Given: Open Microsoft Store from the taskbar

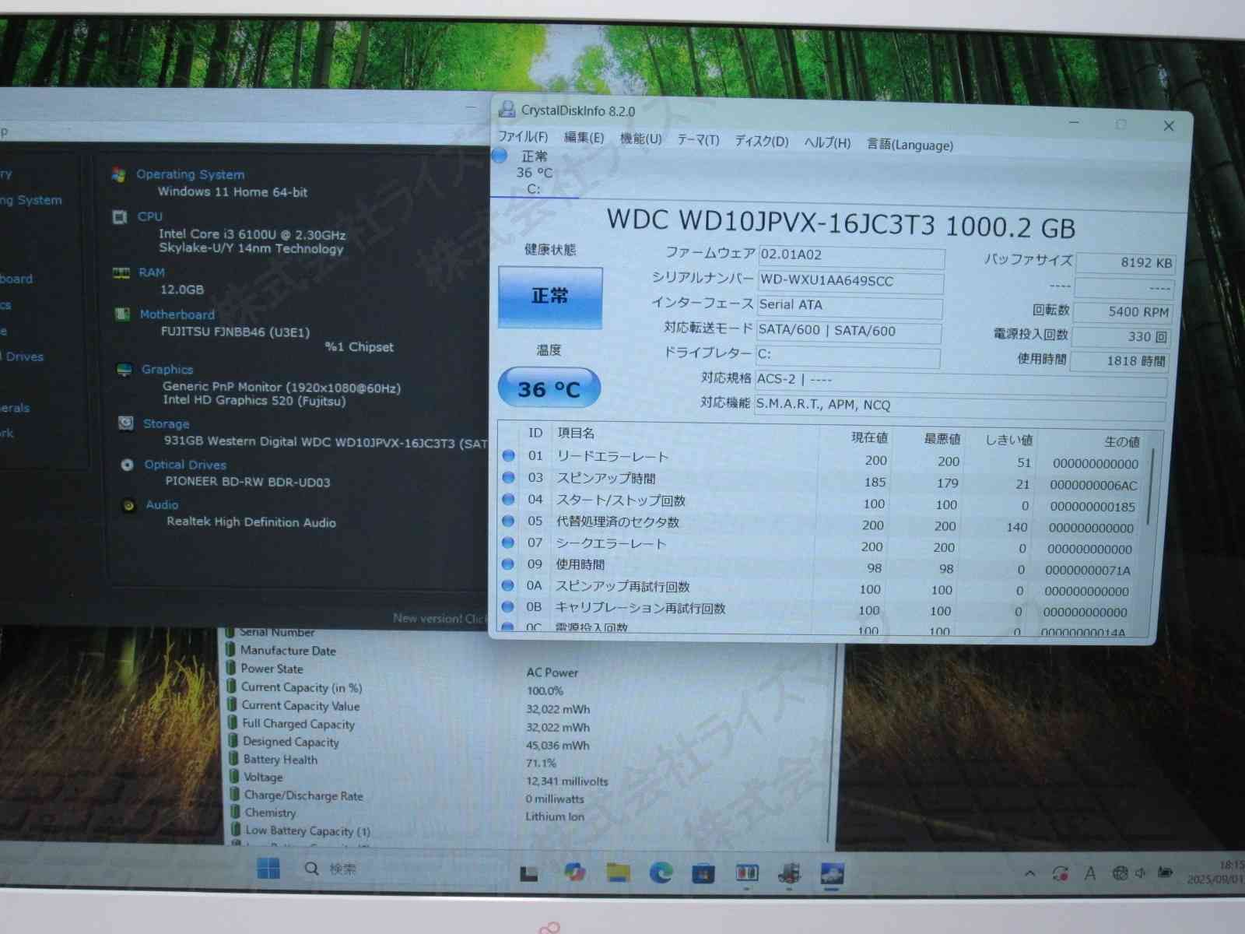Looking at the screenshot, I should [x=703, y=874].
